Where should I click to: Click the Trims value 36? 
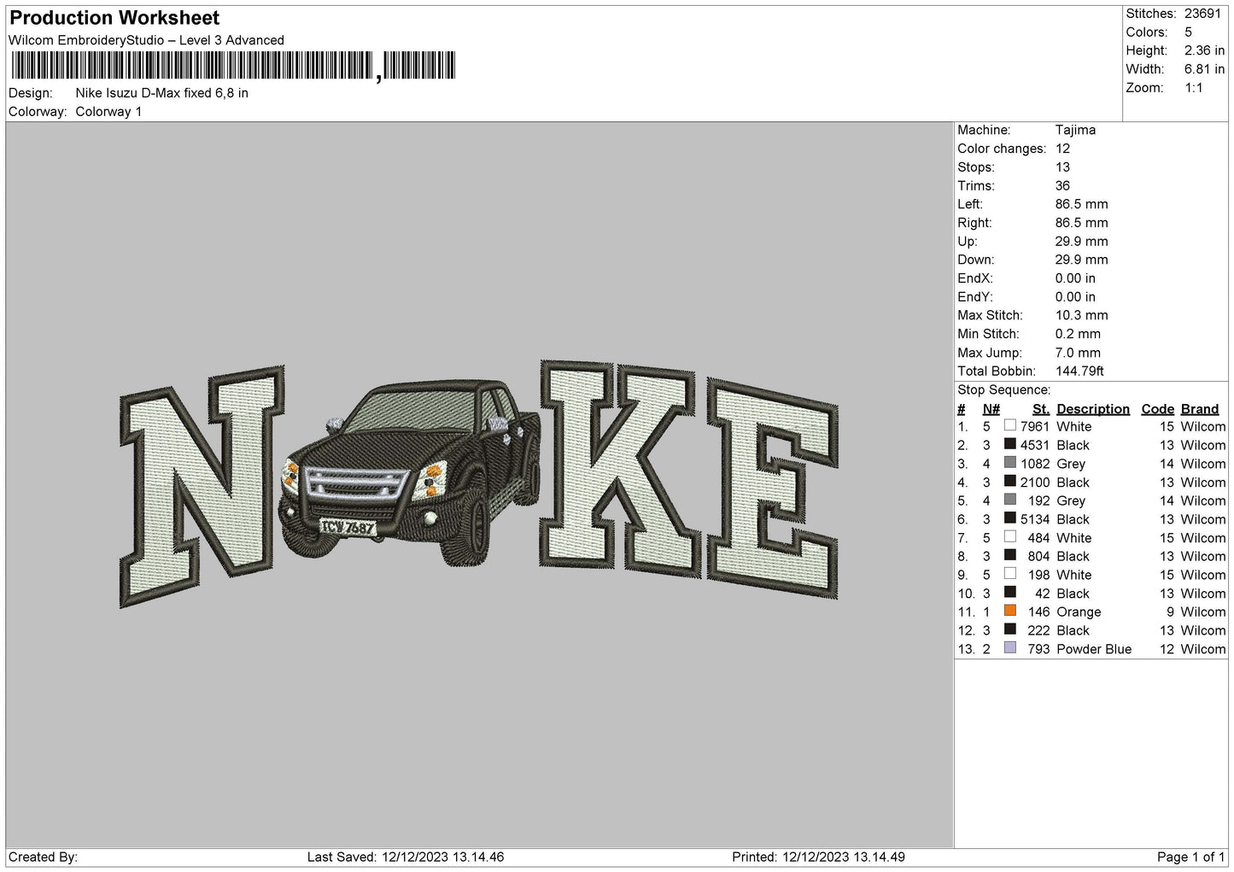[1063, 185]
